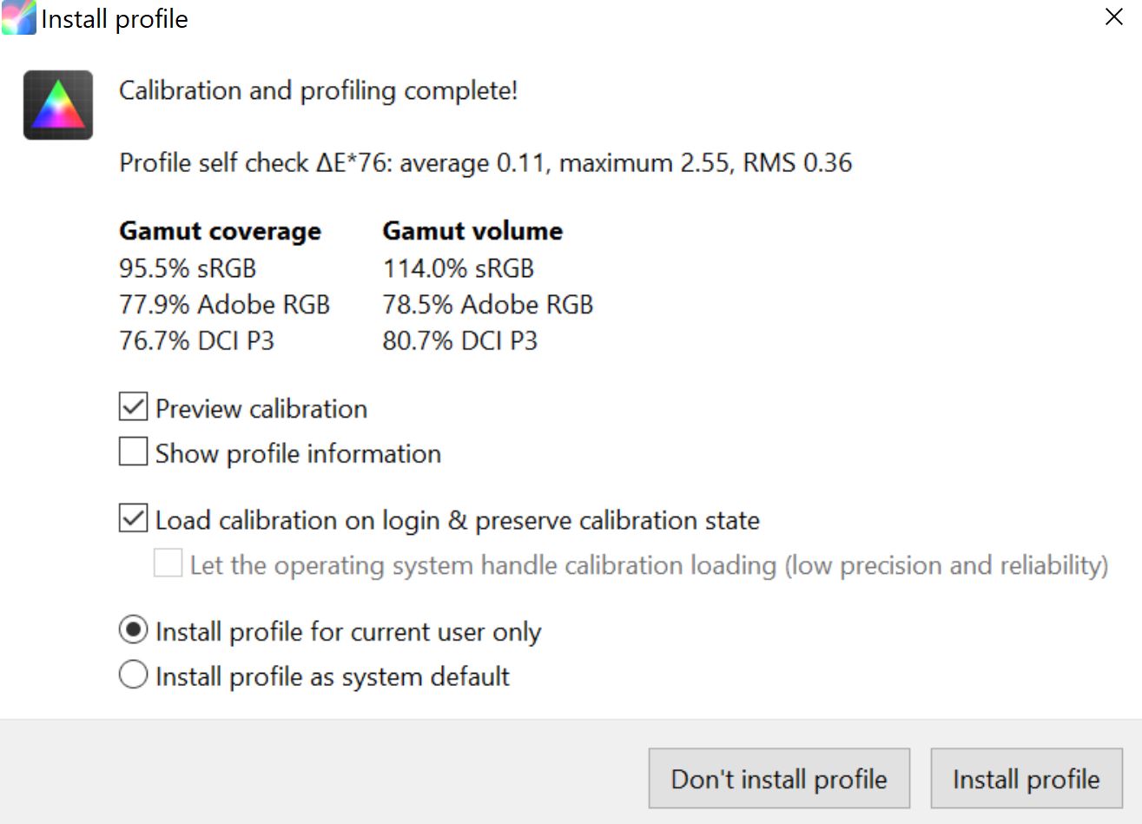The image size is (1142, 824).
Task: Click the Profile self check ΔE*76 line
Action: click(x=485, y=162)
